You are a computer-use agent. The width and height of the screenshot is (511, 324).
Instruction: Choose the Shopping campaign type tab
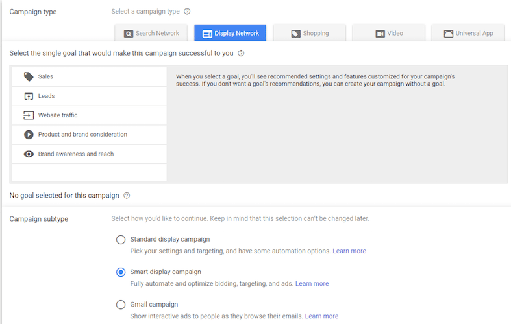[309, 33]
